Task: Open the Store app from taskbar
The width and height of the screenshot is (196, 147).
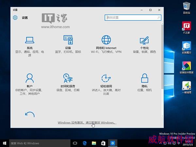Action: (103, 143)
